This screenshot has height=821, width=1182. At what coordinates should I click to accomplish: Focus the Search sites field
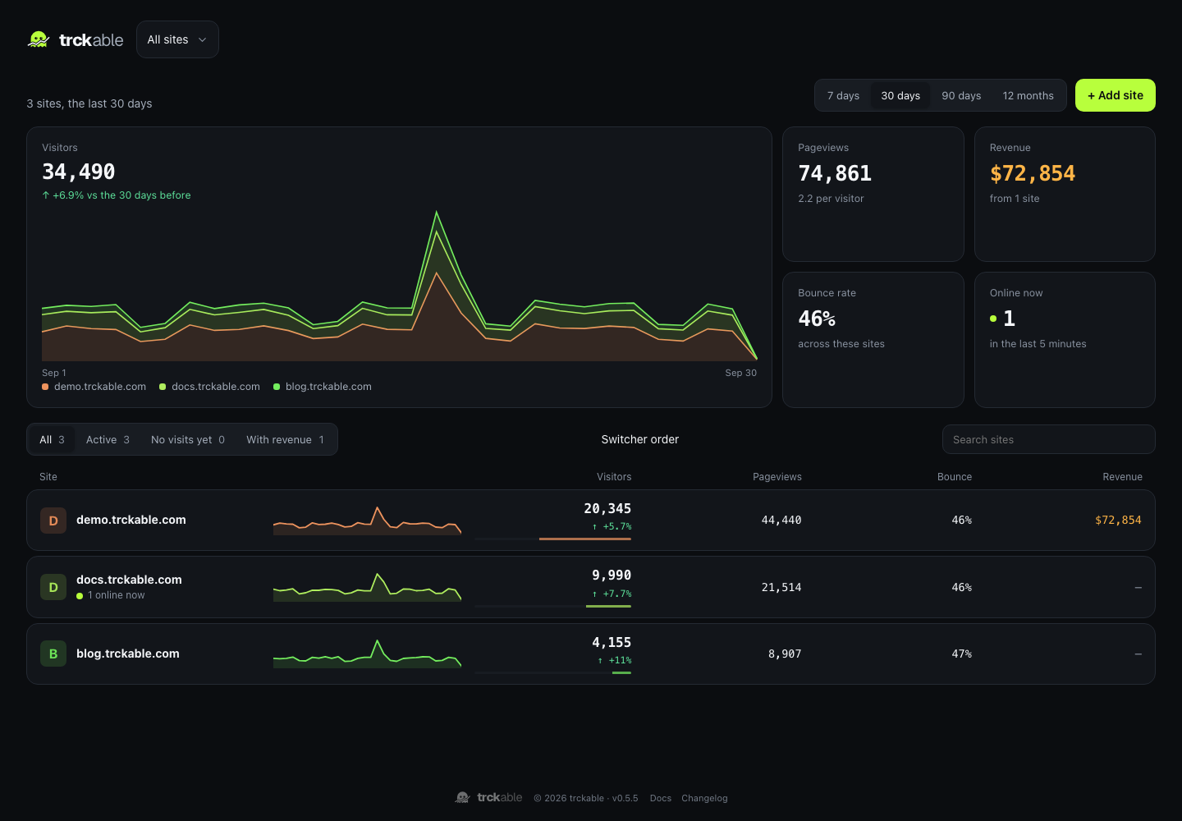tap(1048, 439)
